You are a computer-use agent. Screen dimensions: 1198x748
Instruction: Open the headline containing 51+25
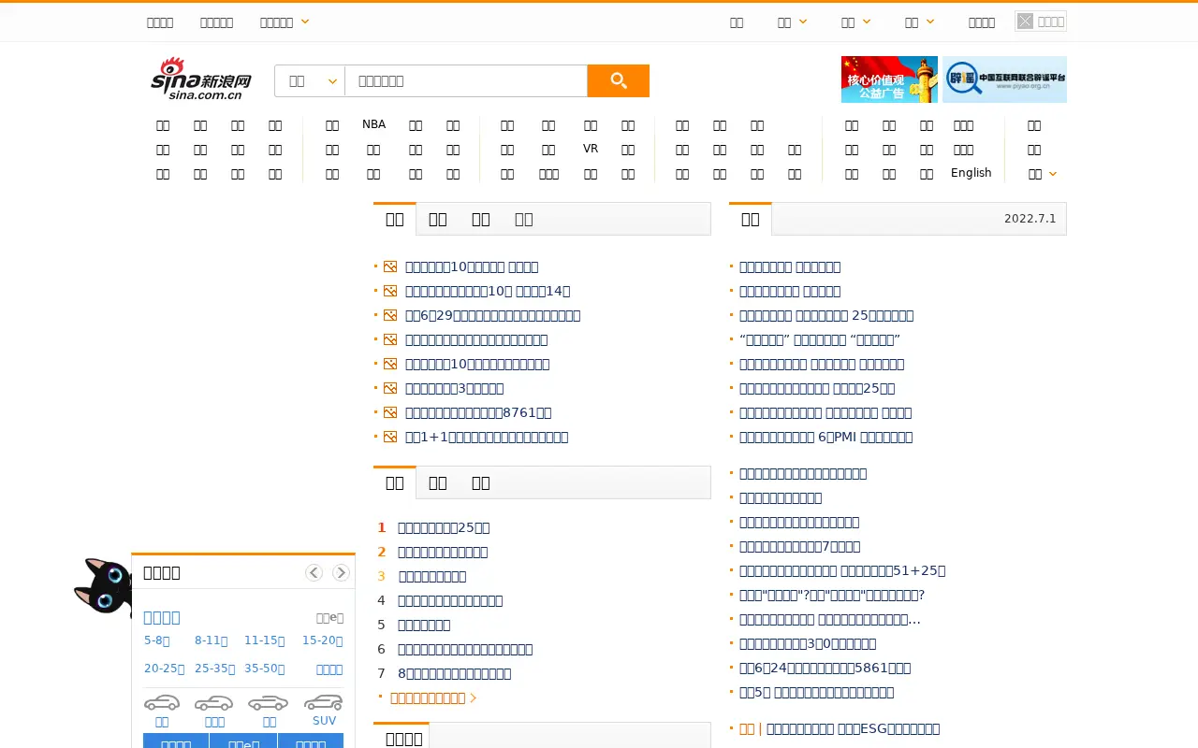(842, 570)
